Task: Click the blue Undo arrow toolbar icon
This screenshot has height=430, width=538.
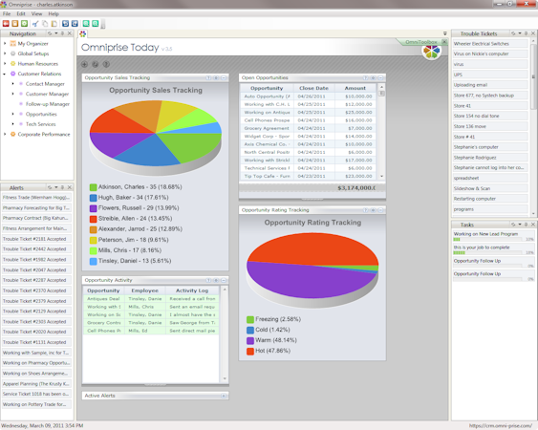Action: (x=65, y=23)
